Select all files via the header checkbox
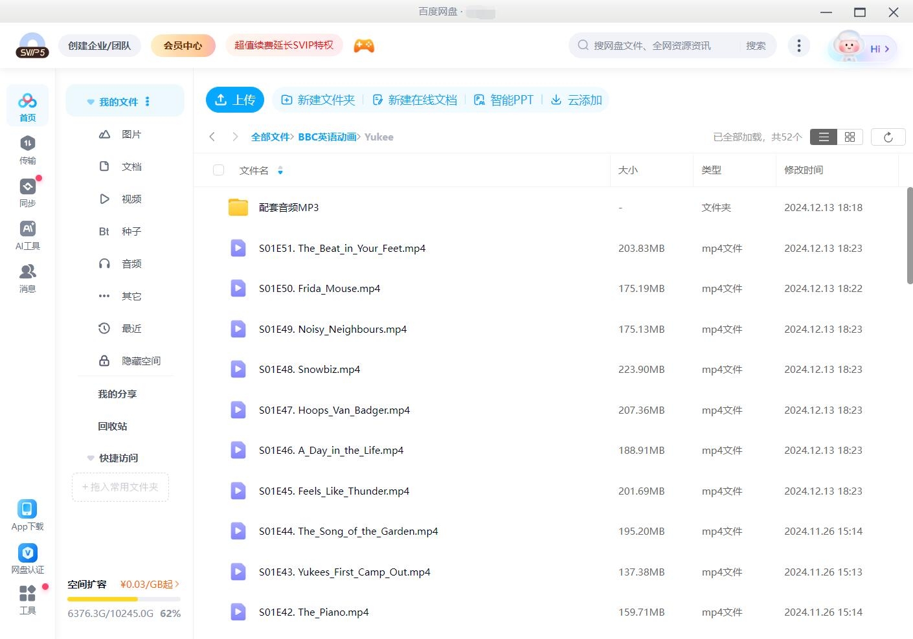Image resolution: width=913 pixels, height=639 pixels. click(x=218, y=170)
